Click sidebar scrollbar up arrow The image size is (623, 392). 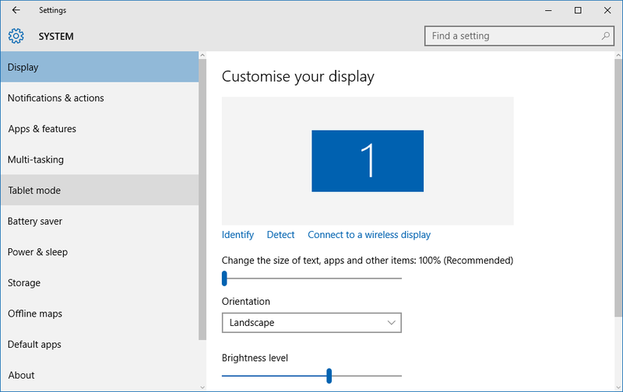pyautogui.click(x=202, y=55)
